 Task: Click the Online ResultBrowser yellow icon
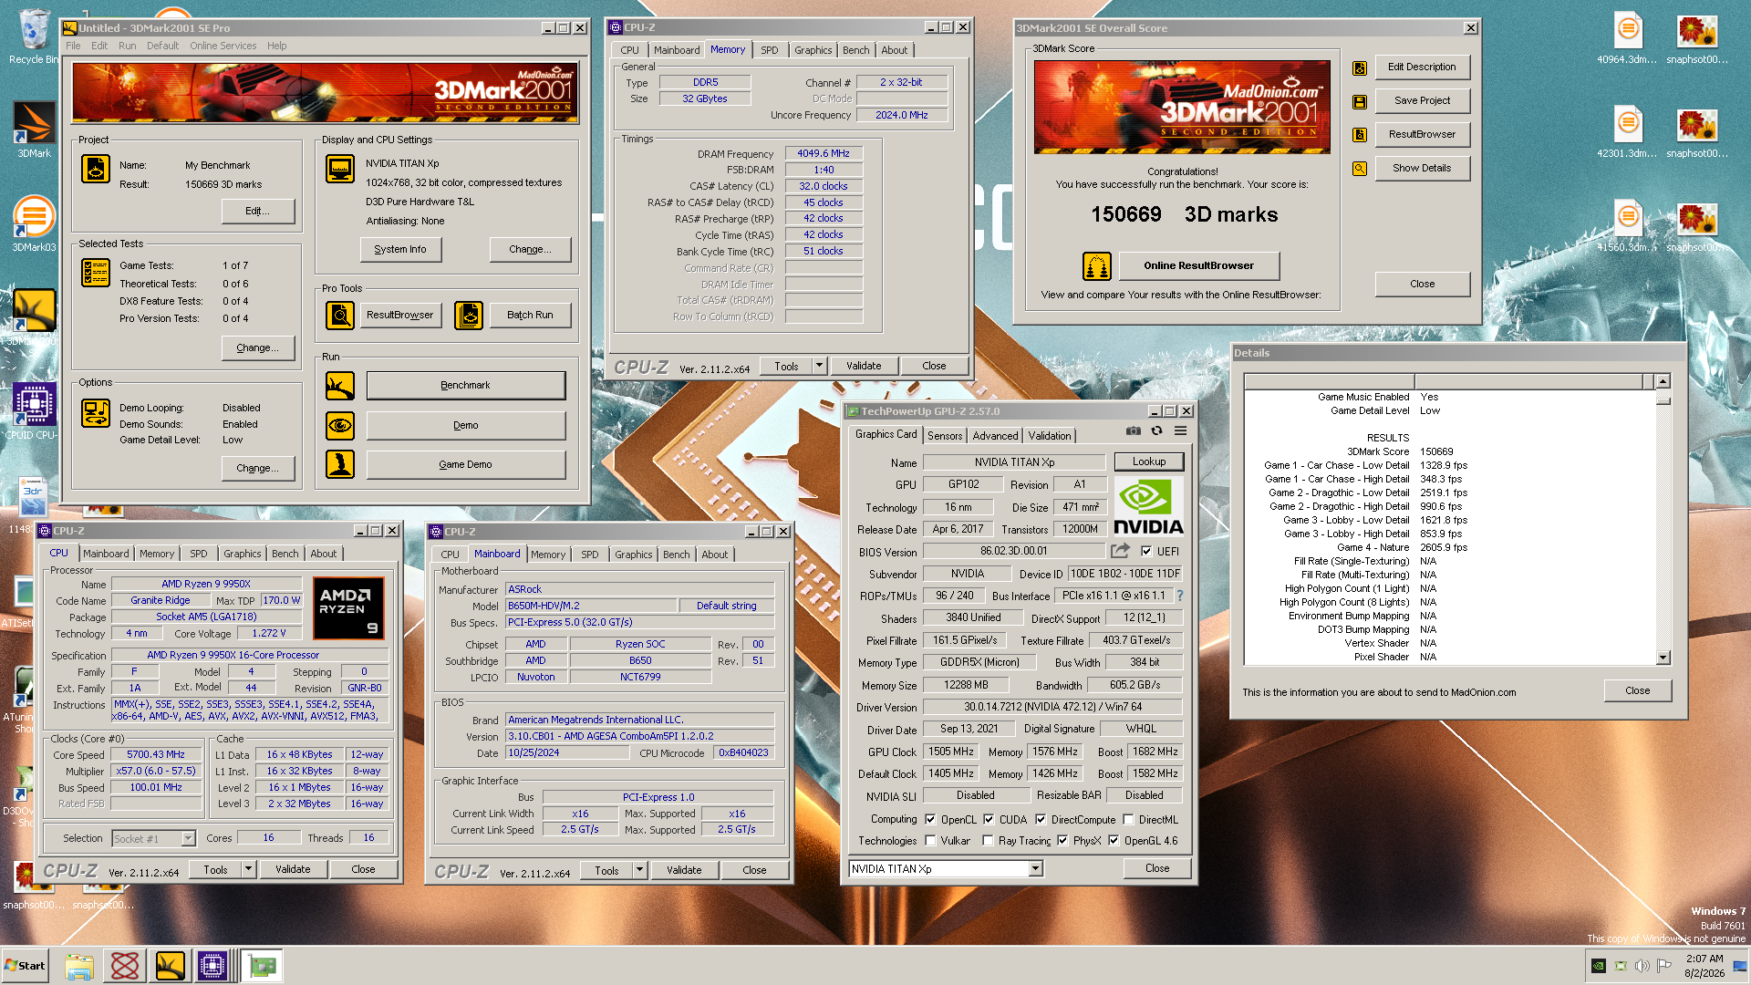pos(1097,266)
